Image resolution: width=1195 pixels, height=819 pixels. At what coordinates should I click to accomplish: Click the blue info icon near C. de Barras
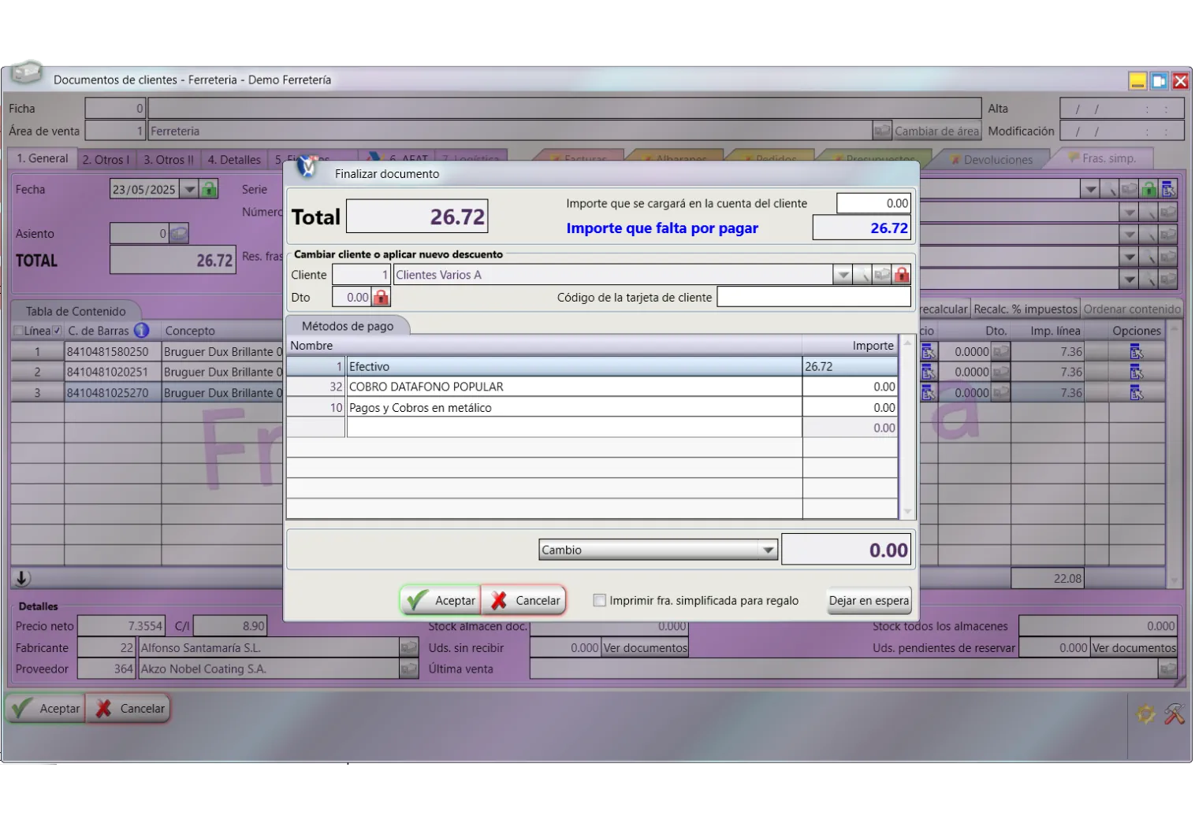point(142,331)
